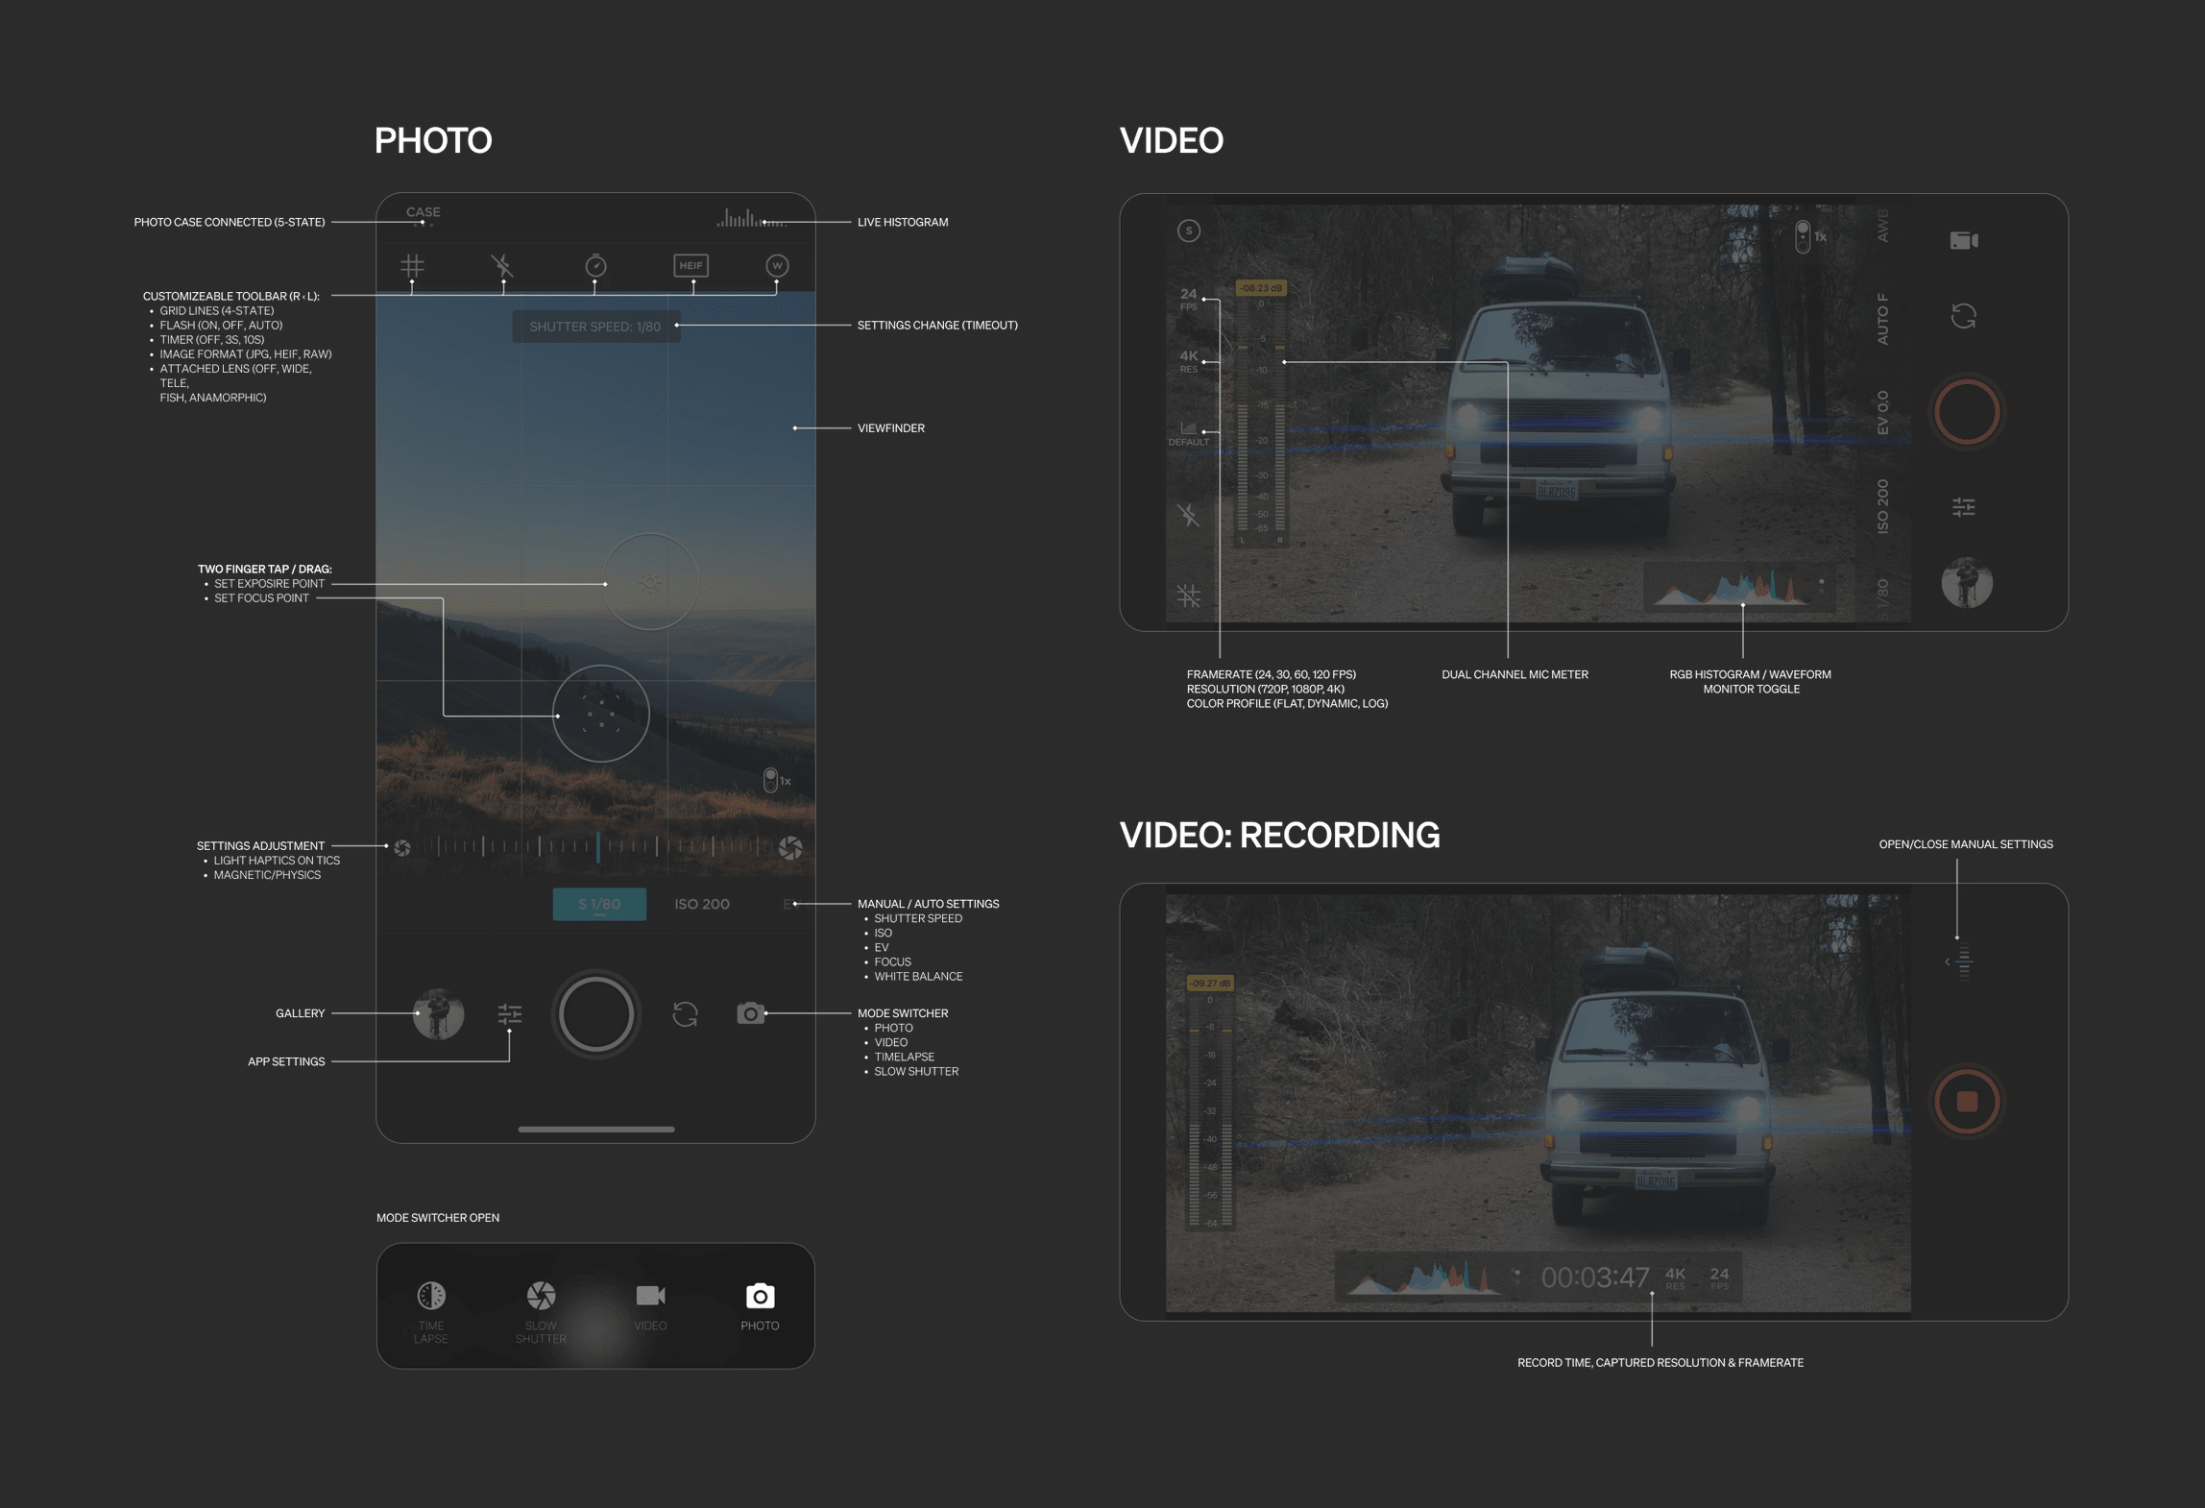
Task: Select AUTO F focus setting in Video
Action: point(1882,319)
